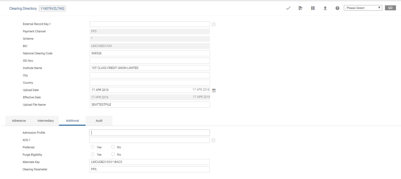The height and width of the screenshot is (179, 401).
Task: Click the pause/hold icon in toolbar
Action: pos(313,8)
